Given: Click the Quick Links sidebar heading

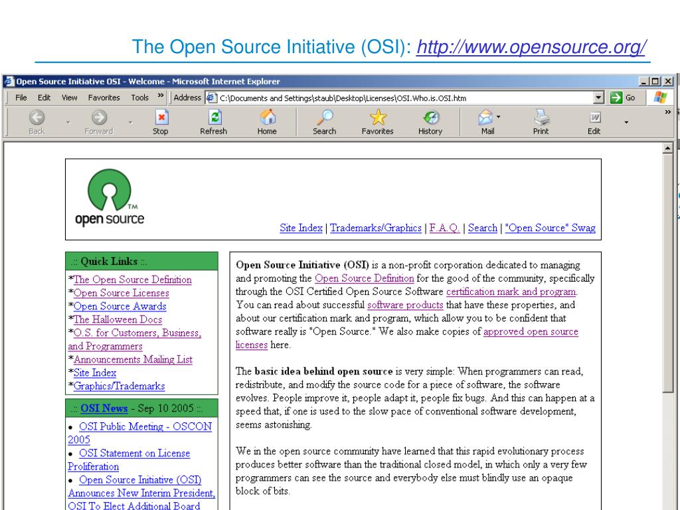Looking at the screenshot, I should 109,262.
